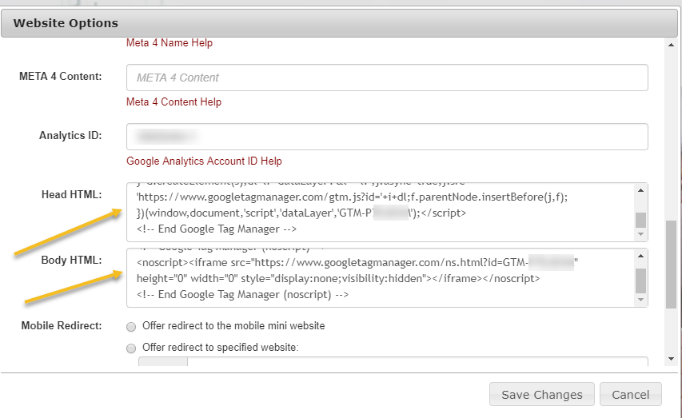Click into the Analytics ID field
The image size is (682, 418).
387,137
